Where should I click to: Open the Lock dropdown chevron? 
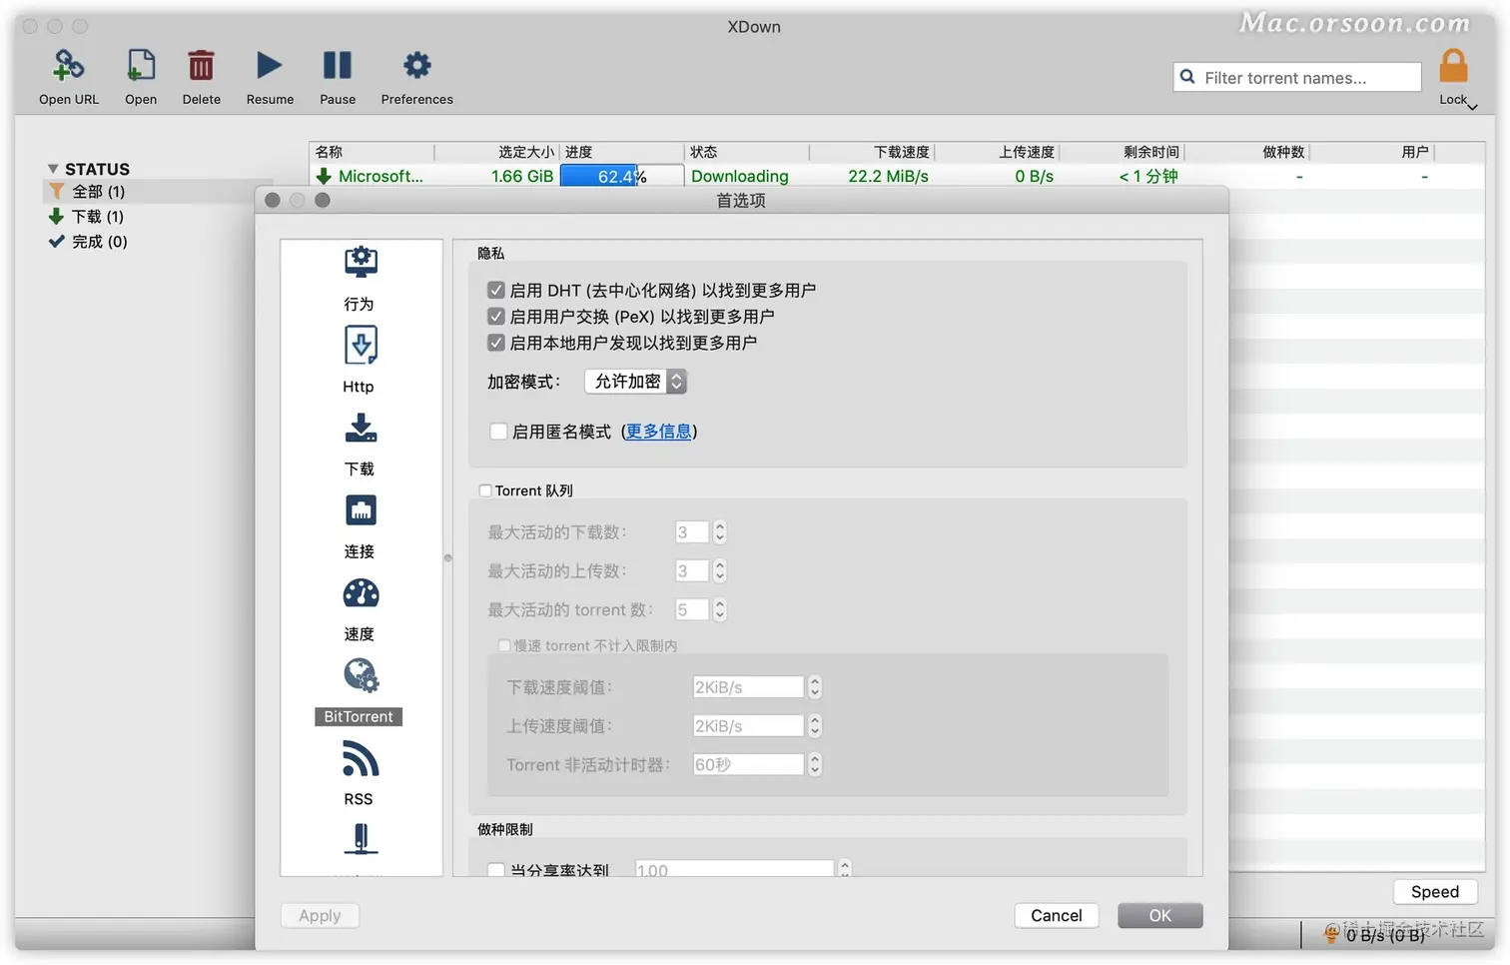(1472, 106)
